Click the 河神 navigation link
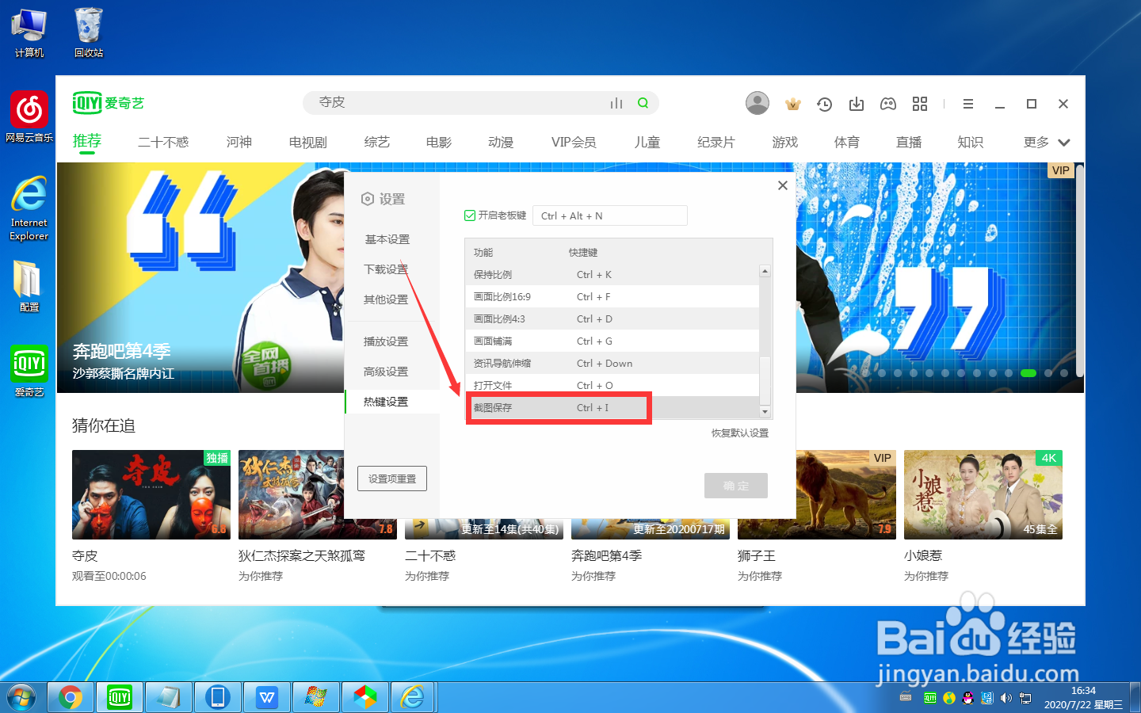The width and height of the screenshot is (1141, 713). (x=239, y=143)
